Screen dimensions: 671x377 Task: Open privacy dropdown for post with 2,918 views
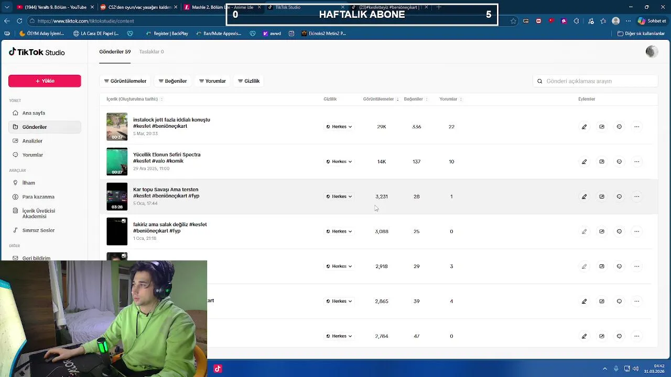pos(339,266)
